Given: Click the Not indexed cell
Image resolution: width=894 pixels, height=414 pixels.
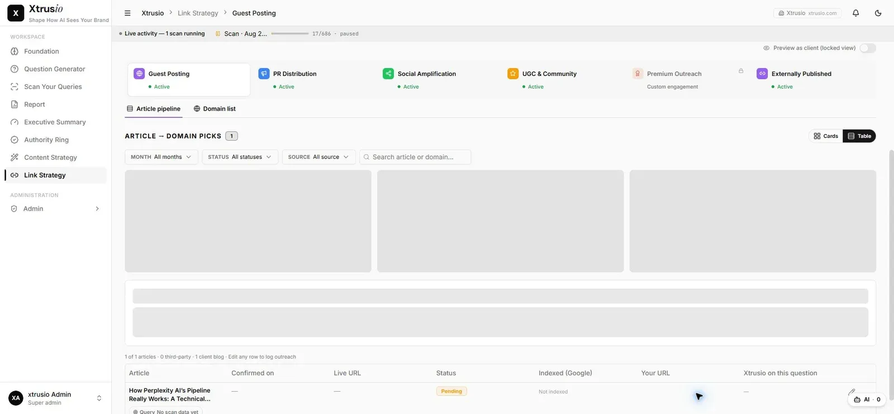Looking at the screenshot, I should point(553,392).
